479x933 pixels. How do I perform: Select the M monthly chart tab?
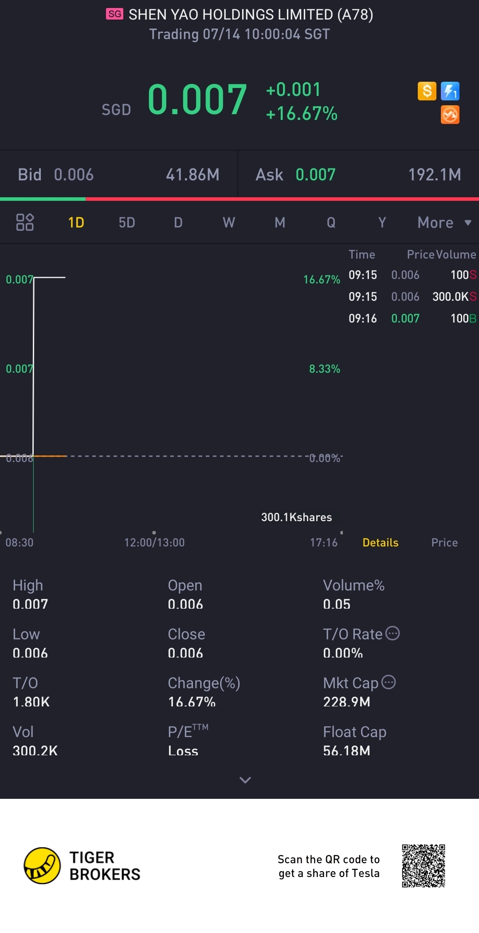pyautogui.click(x=280, y=222)
